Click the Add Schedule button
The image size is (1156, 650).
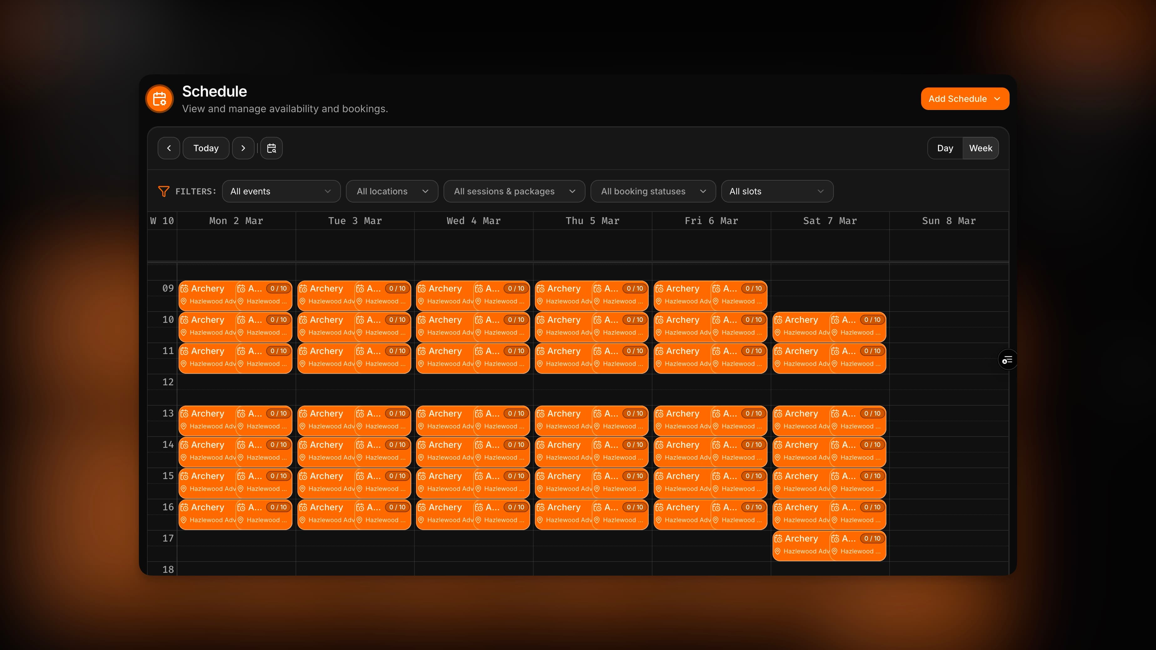click(x=965, y=98)
